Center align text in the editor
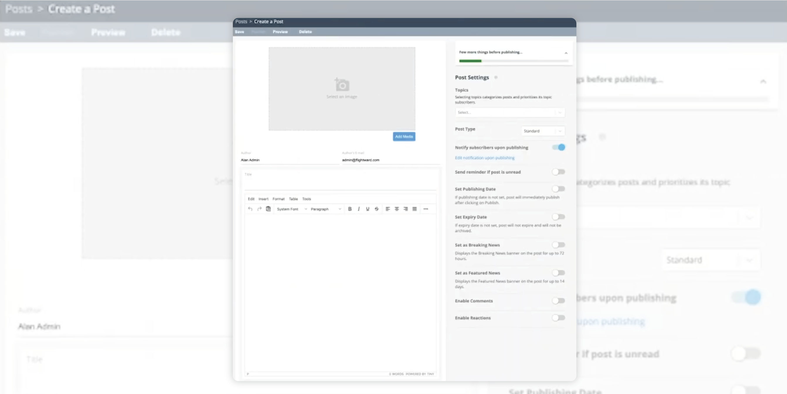 [x=397, y=209]
